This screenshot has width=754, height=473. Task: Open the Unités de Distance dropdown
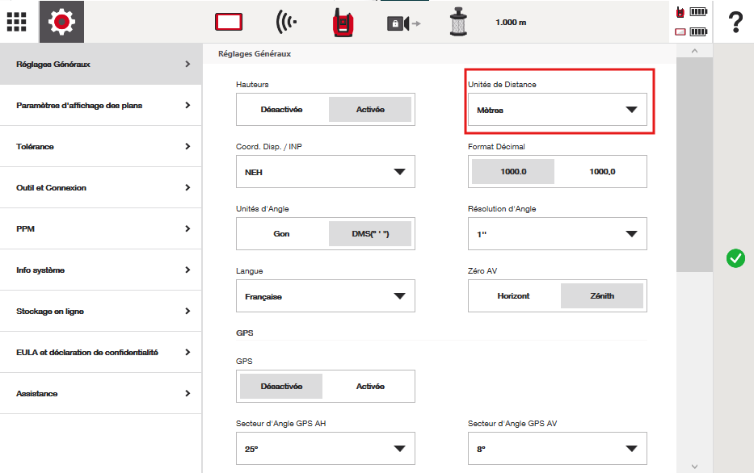[557, 110]
